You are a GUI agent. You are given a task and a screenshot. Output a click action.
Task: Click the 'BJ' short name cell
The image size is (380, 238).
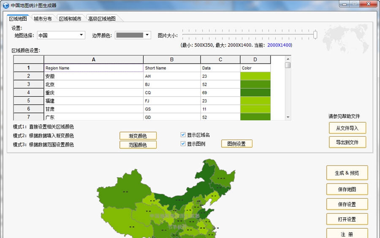172,84
